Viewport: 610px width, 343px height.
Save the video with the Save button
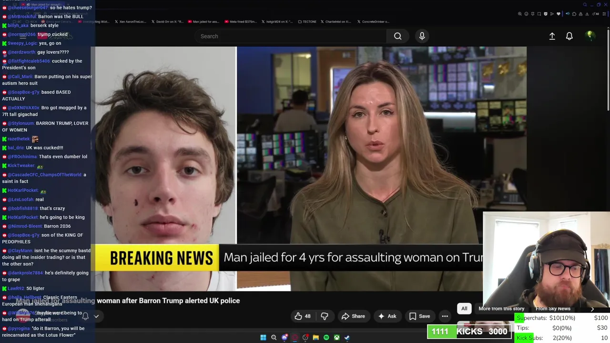(419, 316)
